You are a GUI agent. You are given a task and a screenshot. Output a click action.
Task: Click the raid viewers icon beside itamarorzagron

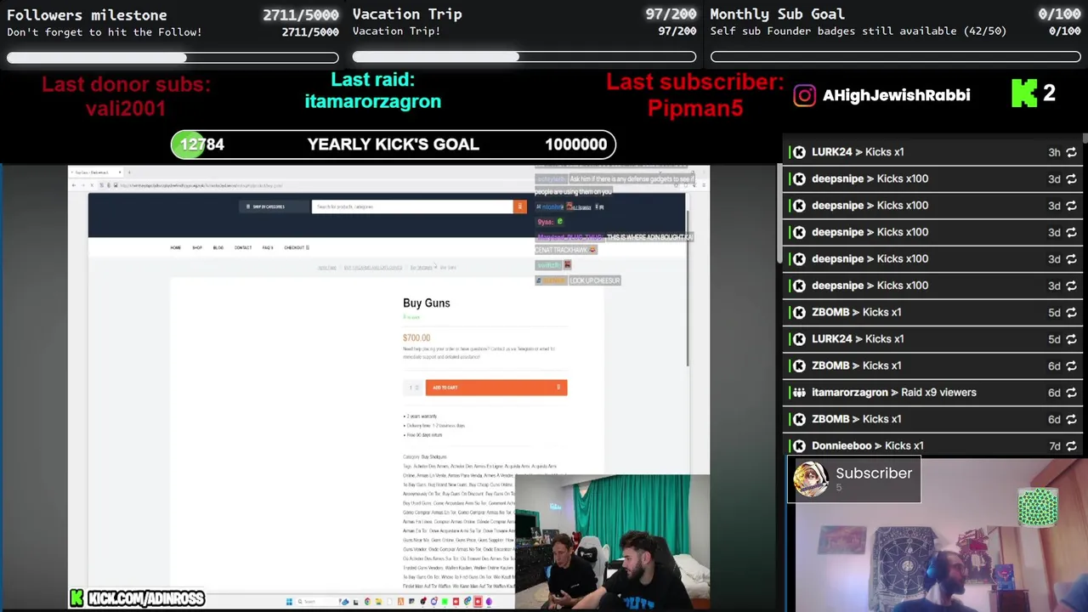(x=799, y=393)
